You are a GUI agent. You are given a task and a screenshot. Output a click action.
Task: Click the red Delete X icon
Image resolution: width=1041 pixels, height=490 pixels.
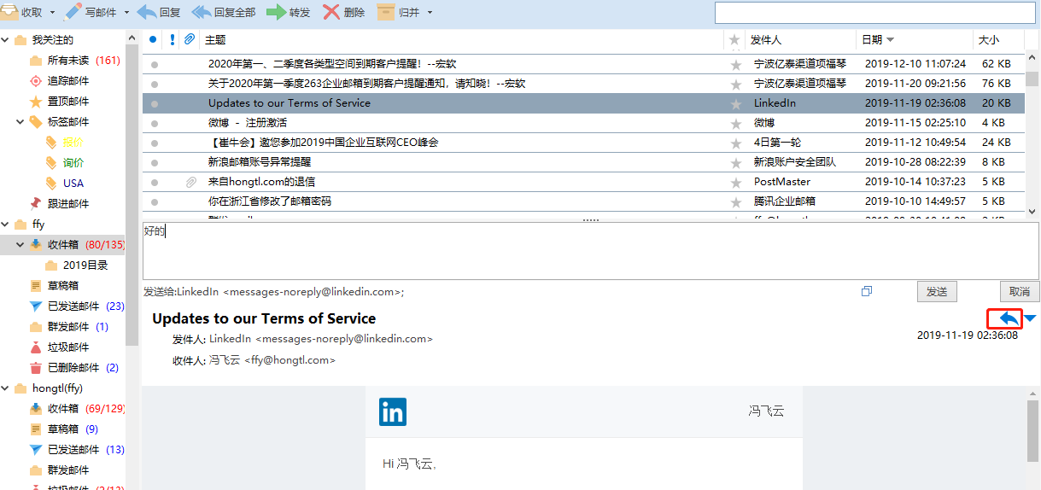point(331,12)
